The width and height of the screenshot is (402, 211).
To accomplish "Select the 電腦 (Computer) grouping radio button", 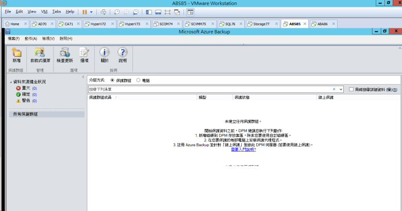I will [x=138, y=80].
